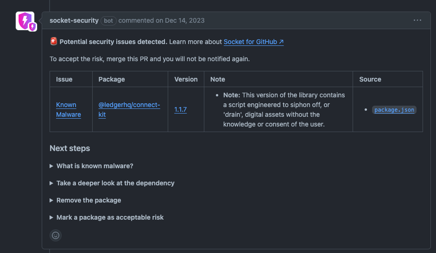Open the Socket for GitHub link
The height and width of the screenshot is (253, 436).
253,42
